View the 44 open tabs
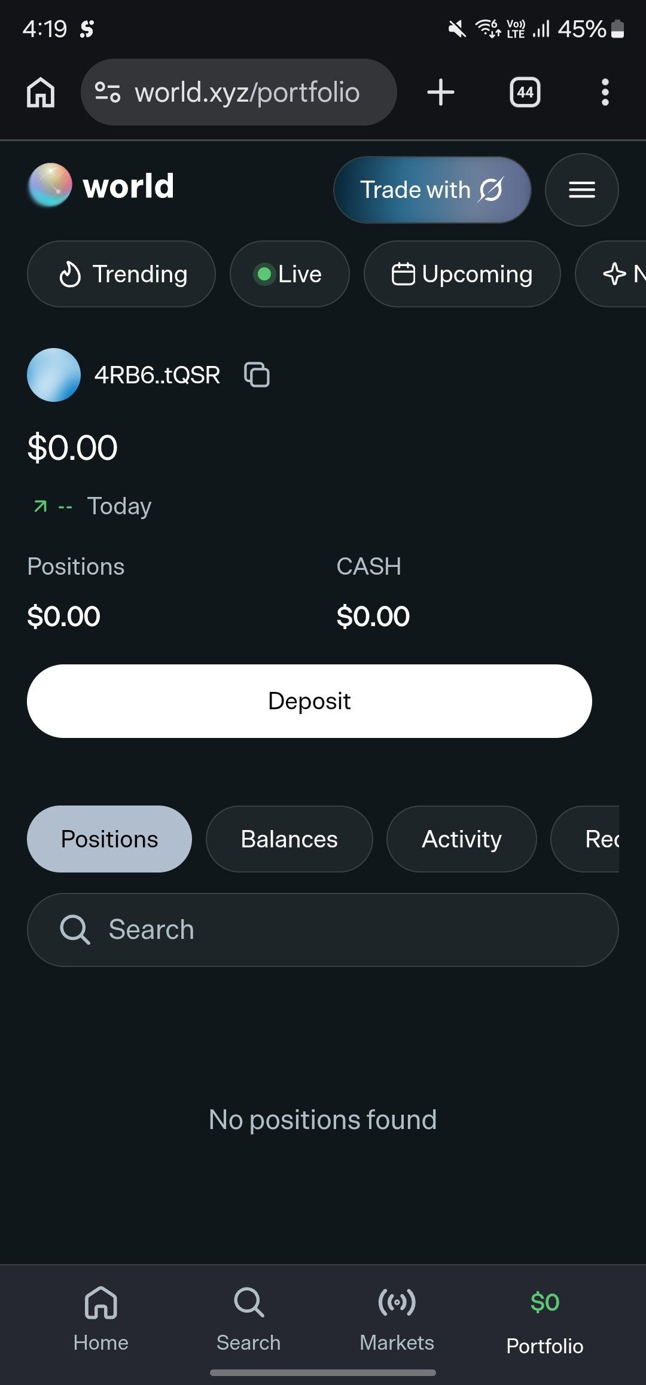646x1385 pixels. 525,93
